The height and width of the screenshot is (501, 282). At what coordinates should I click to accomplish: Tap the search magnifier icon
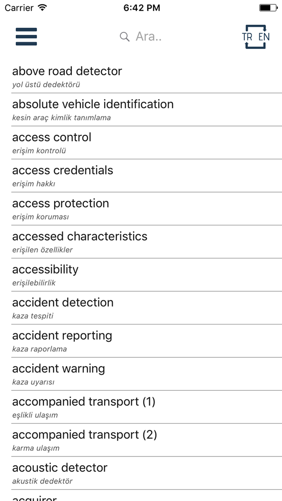coord(124,37)
